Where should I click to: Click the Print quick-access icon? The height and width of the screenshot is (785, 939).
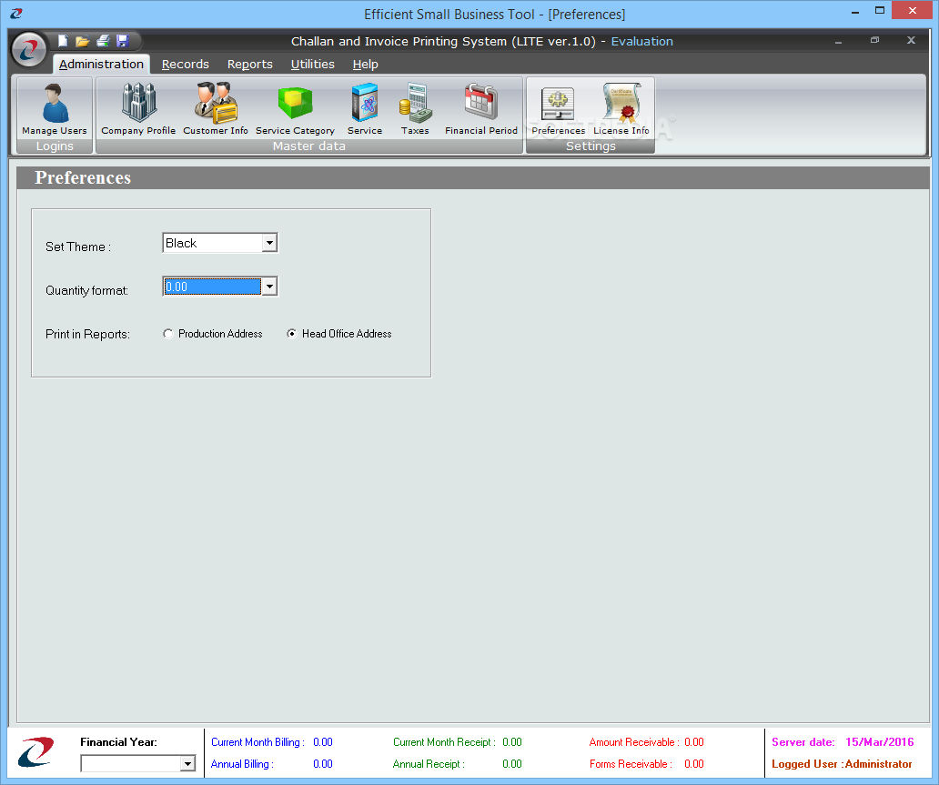(103, 41)
